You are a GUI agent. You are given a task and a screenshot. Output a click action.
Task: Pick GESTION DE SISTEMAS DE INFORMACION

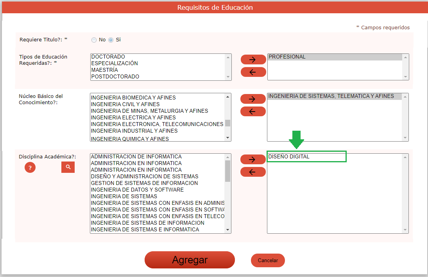158,183
